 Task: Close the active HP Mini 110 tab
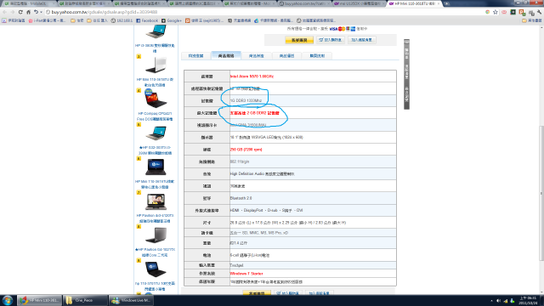tap(439, 3)
